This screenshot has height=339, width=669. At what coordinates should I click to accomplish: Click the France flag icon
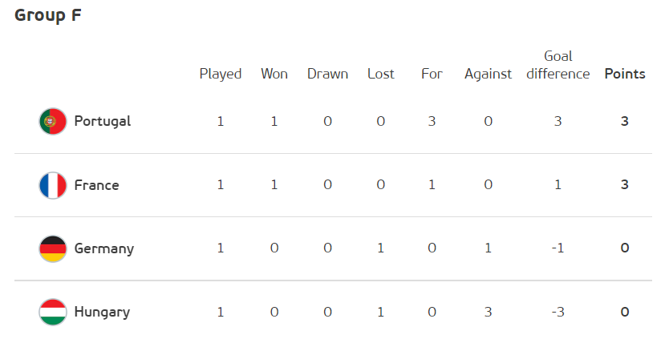[53, 185]
